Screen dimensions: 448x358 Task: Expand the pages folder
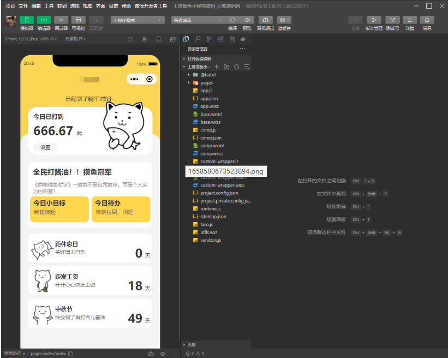click(206, 82)
